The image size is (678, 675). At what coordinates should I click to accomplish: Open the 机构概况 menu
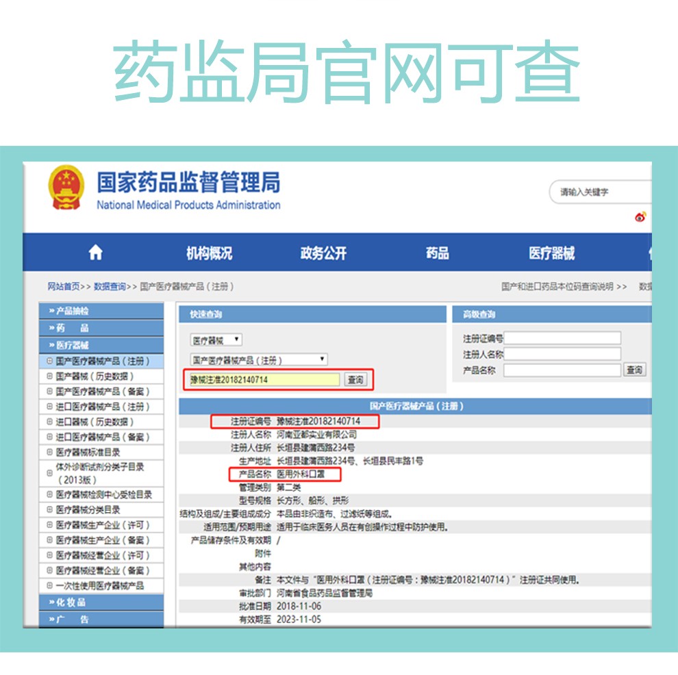click(210, 253)
